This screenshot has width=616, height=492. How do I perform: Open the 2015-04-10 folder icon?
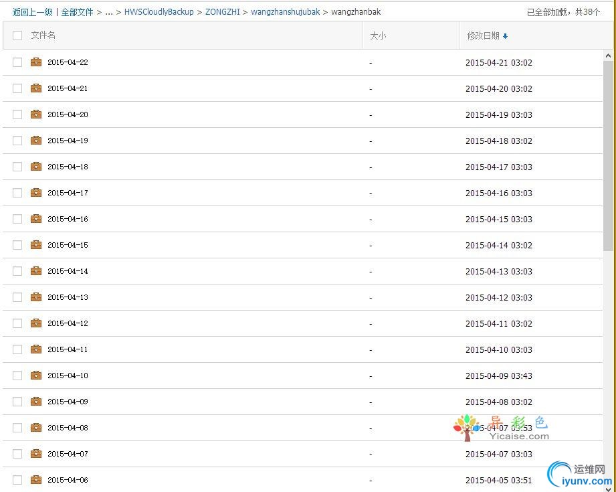tap(36, 376)
